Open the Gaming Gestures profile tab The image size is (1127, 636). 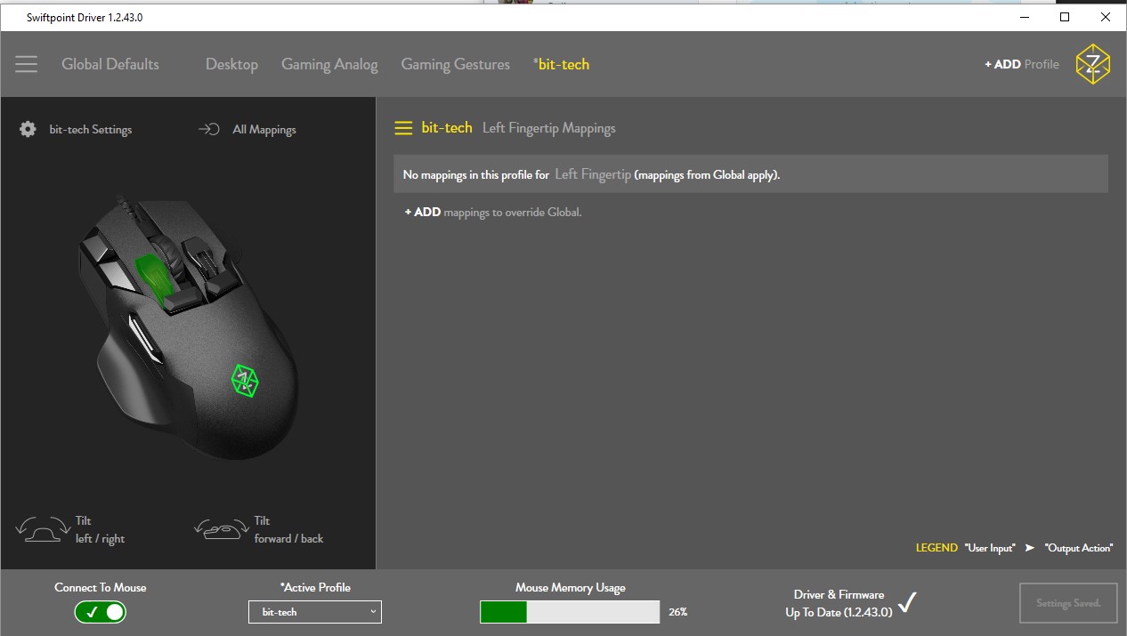456,64
